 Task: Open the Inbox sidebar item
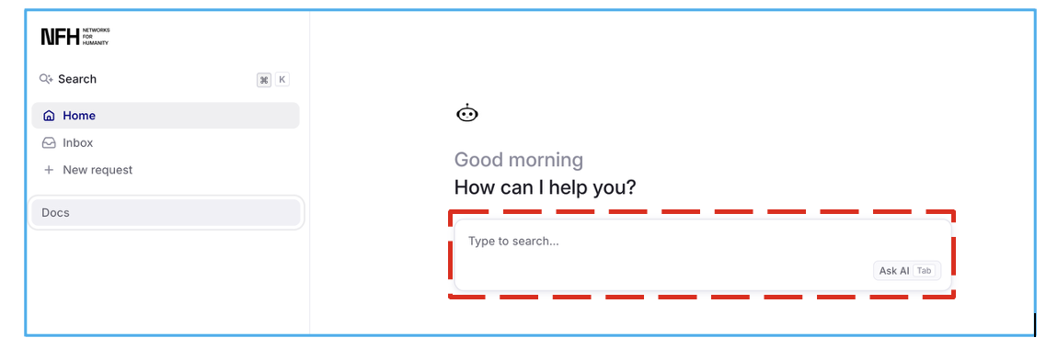pos(166,143)
